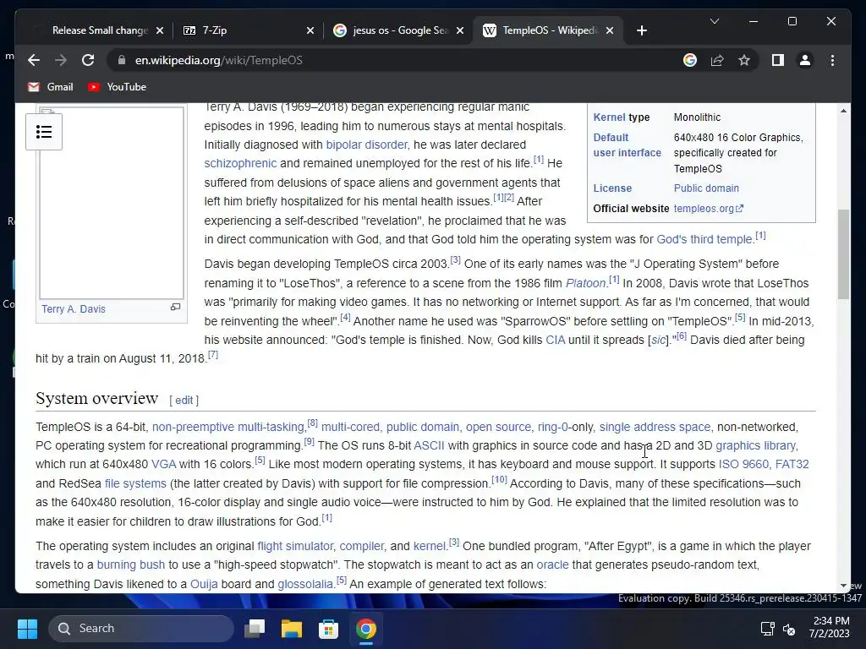Open ISO 9660 link

click(743, 464)
